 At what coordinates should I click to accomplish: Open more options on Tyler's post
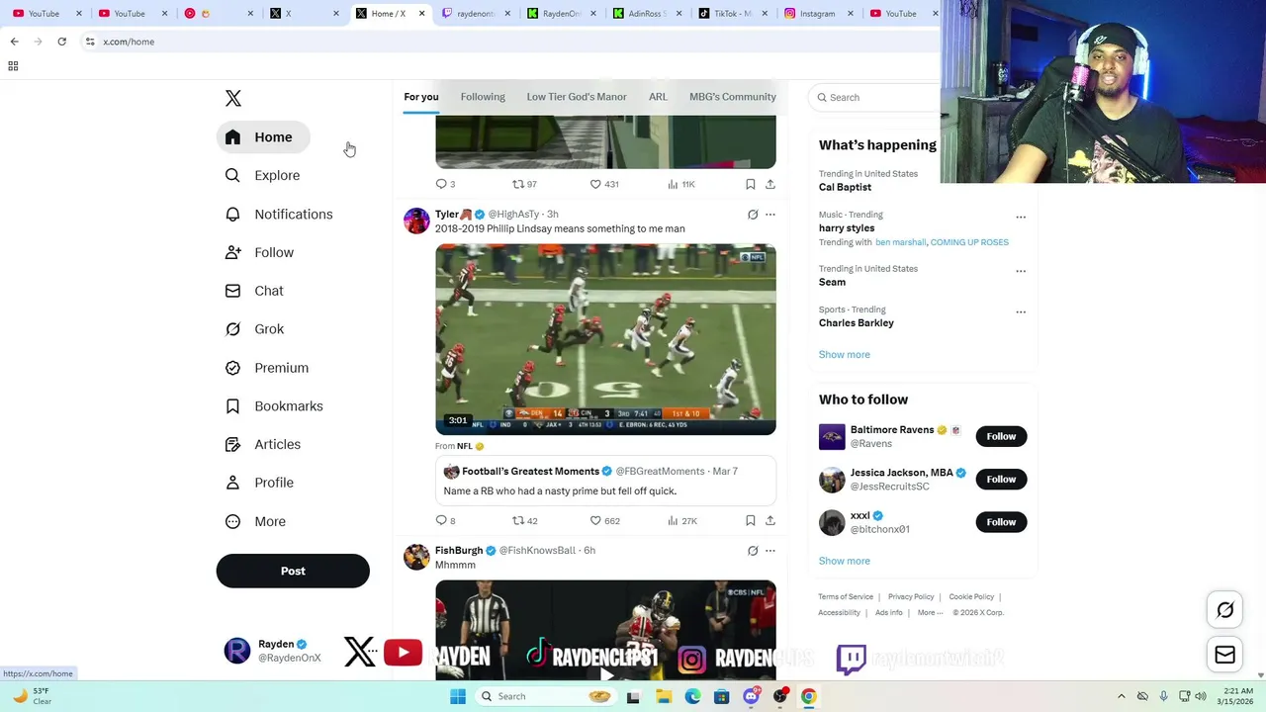(770, 215)
